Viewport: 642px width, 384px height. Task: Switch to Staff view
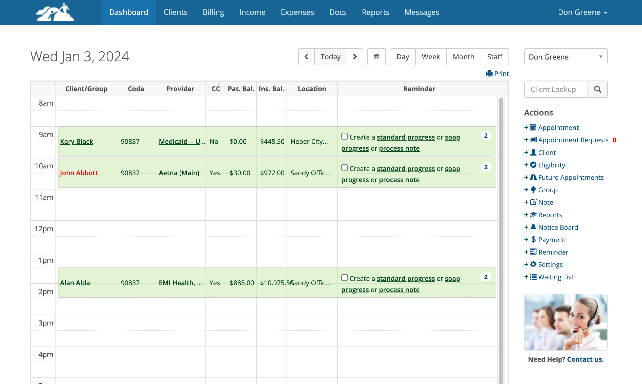point(495,57)
